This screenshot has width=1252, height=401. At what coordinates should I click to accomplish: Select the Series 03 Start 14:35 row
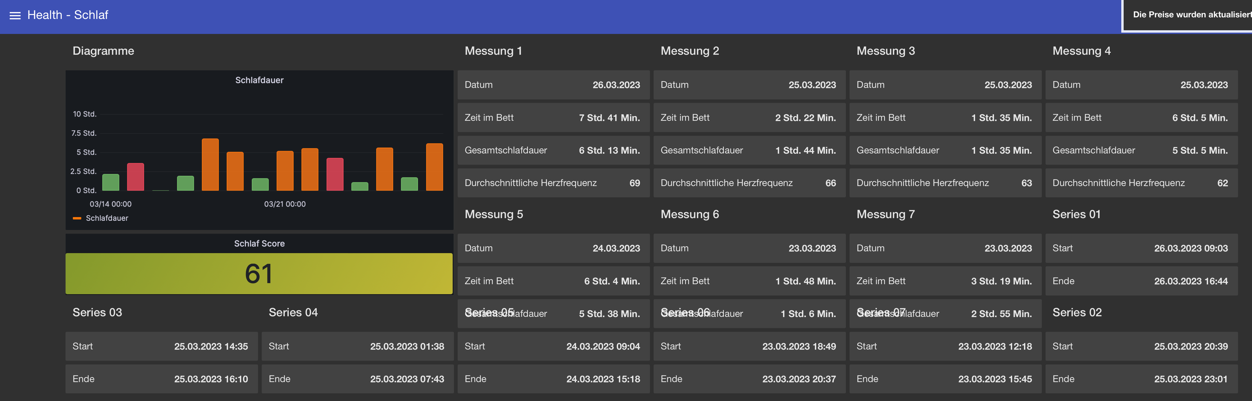point(161,347)
